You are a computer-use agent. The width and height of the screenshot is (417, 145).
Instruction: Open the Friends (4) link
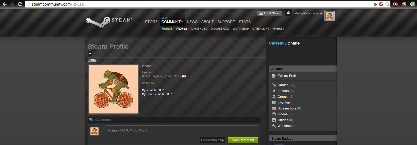pyautogui.click(x=286, y=91)
